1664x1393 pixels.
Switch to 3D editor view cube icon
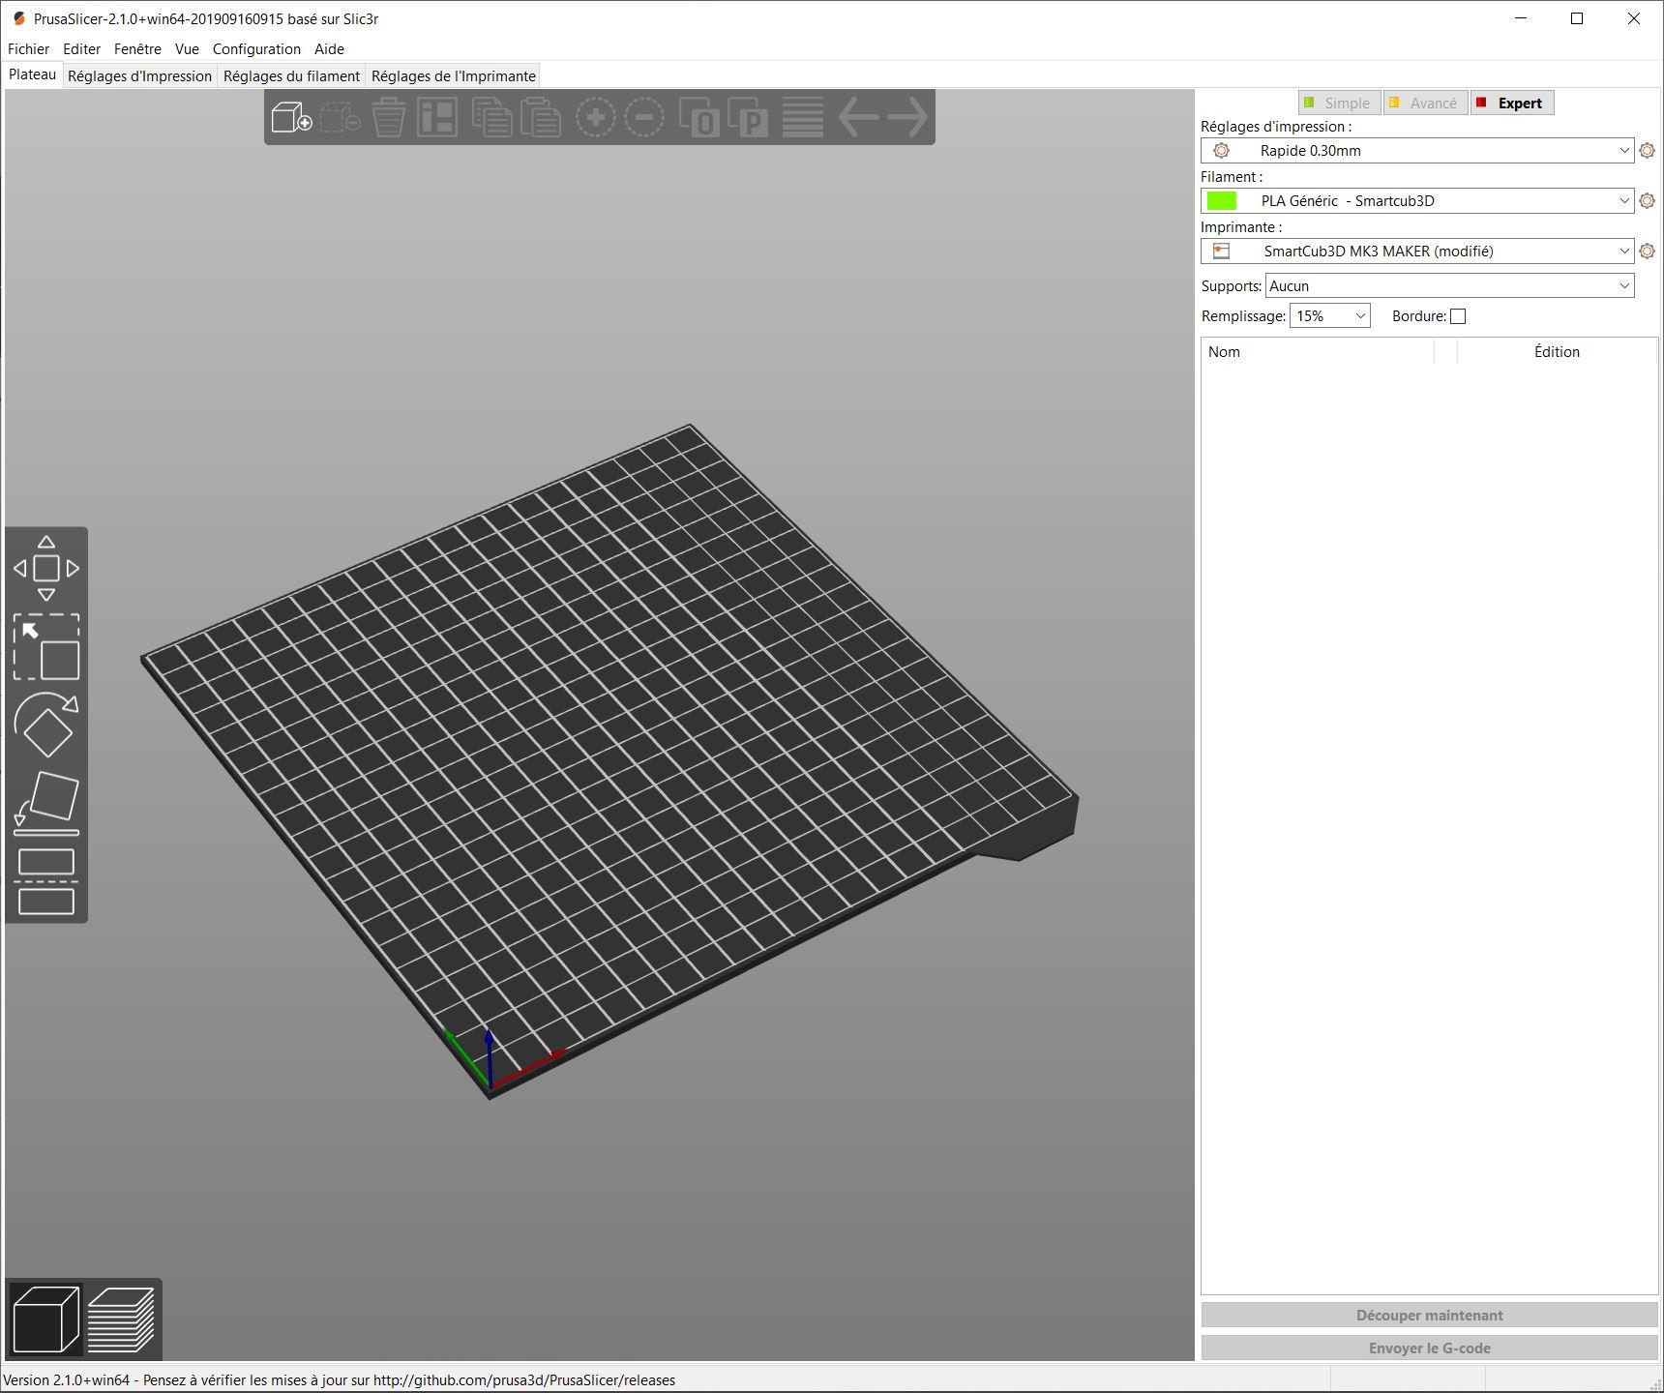[x=45, y=1319]
